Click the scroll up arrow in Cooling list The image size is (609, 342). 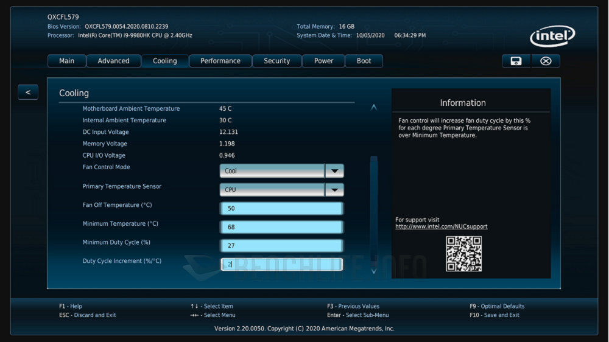tap(374, 107)
